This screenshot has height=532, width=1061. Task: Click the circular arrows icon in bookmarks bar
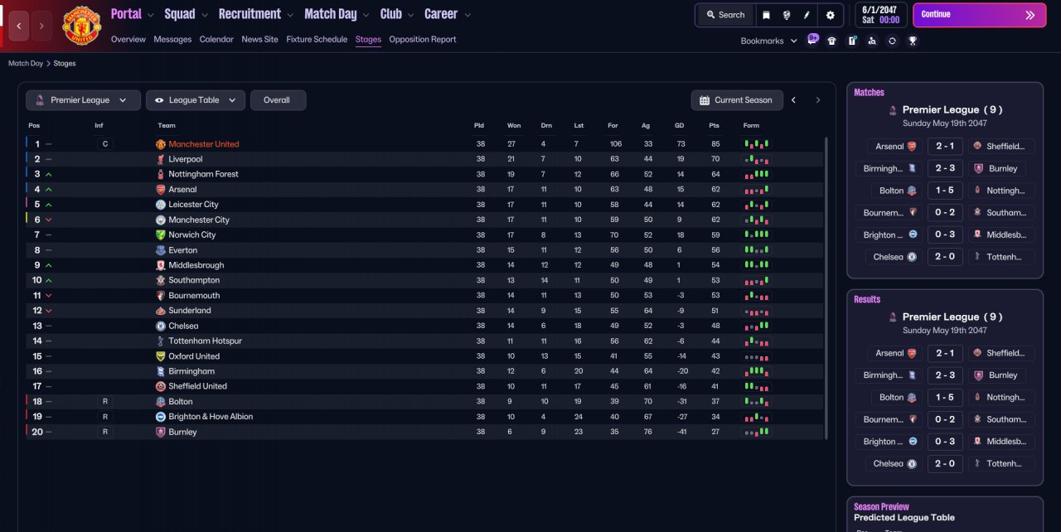(892, 41)
